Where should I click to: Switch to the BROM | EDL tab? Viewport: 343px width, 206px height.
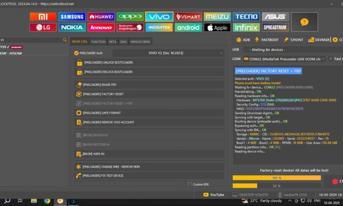80,42
